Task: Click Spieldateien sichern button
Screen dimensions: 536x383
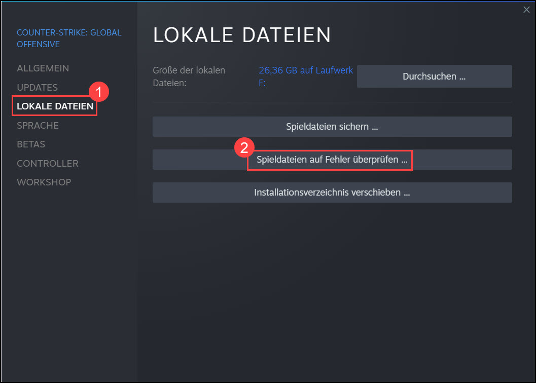Action: (332, 127)
